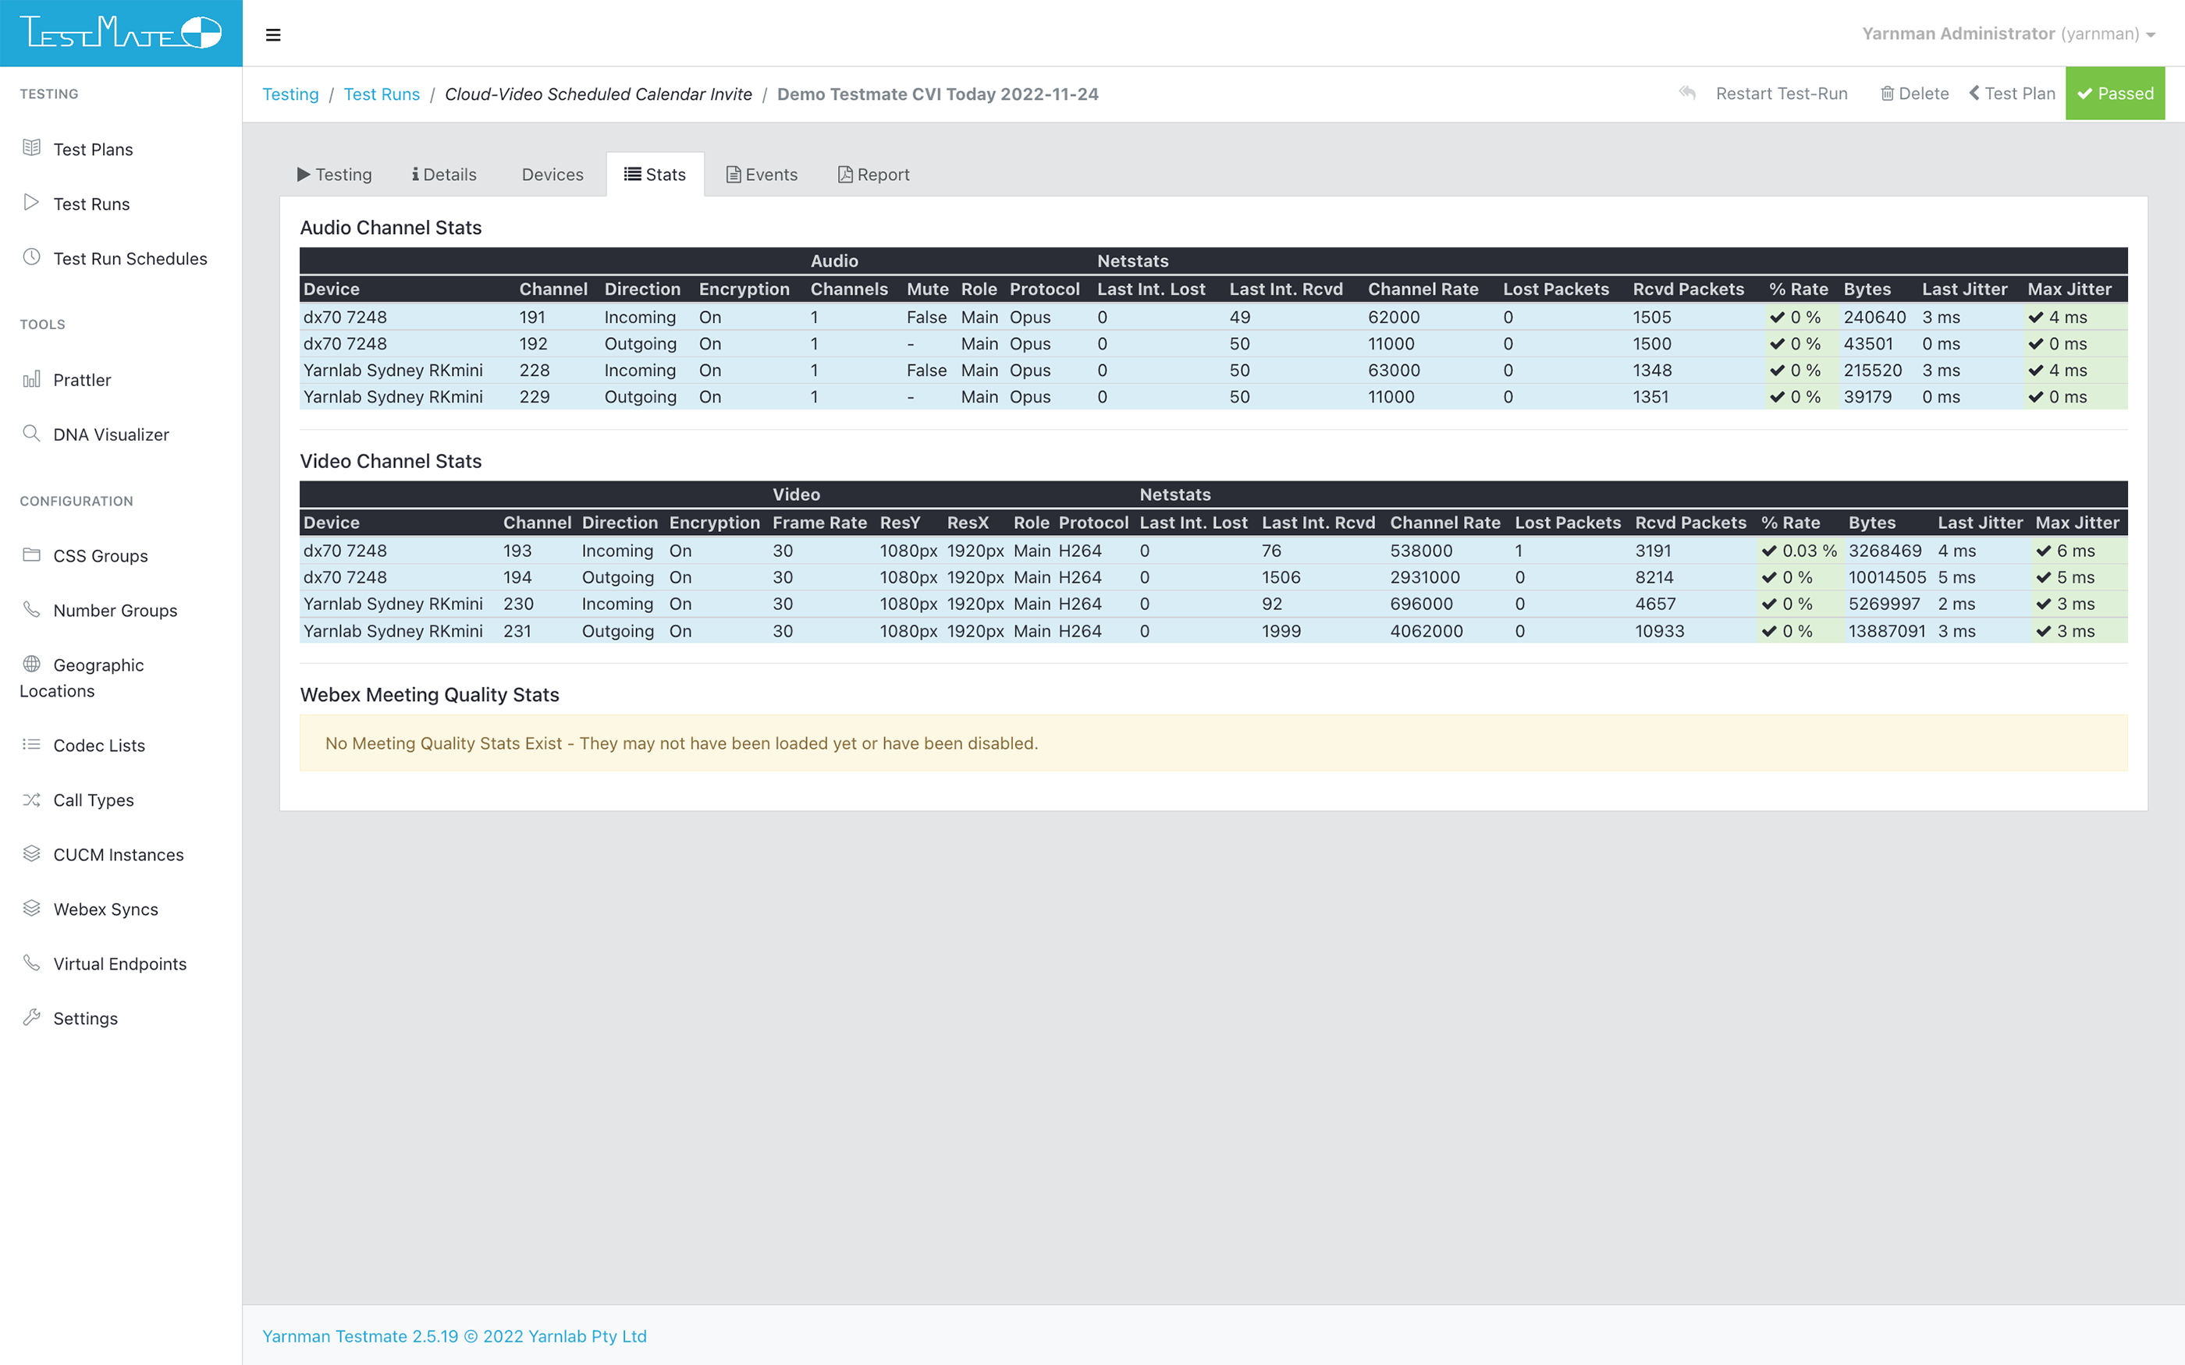Switch to the Events tab
The width and height of the screenshot is (2185, 1365).
[761, 173]
